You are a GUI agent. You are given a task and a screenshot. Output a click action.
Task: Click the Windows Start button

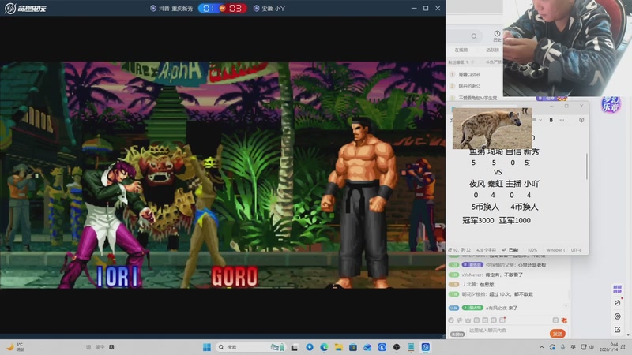(x=207, y=347)
